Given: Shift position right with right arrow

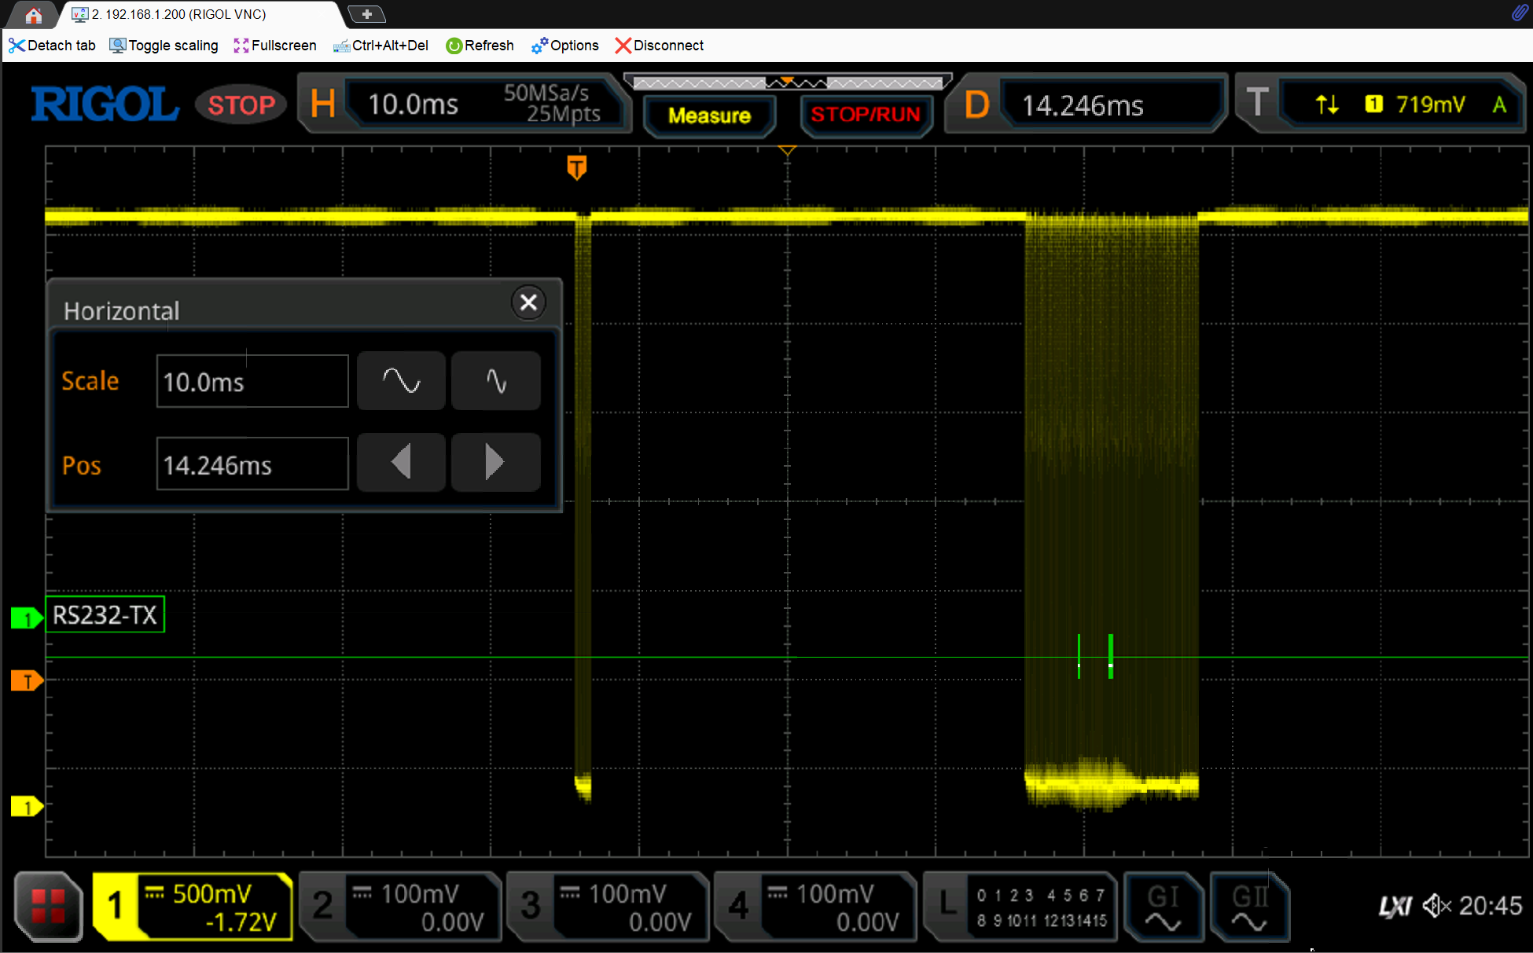Looking at the screenshot, I should point(495,462).
